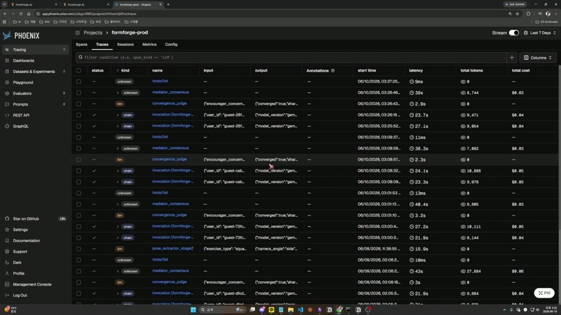Open the Last 7 Days time range dropdown
Image resolution: width=561 pixels, height=315 pixels.
(540, 33)
